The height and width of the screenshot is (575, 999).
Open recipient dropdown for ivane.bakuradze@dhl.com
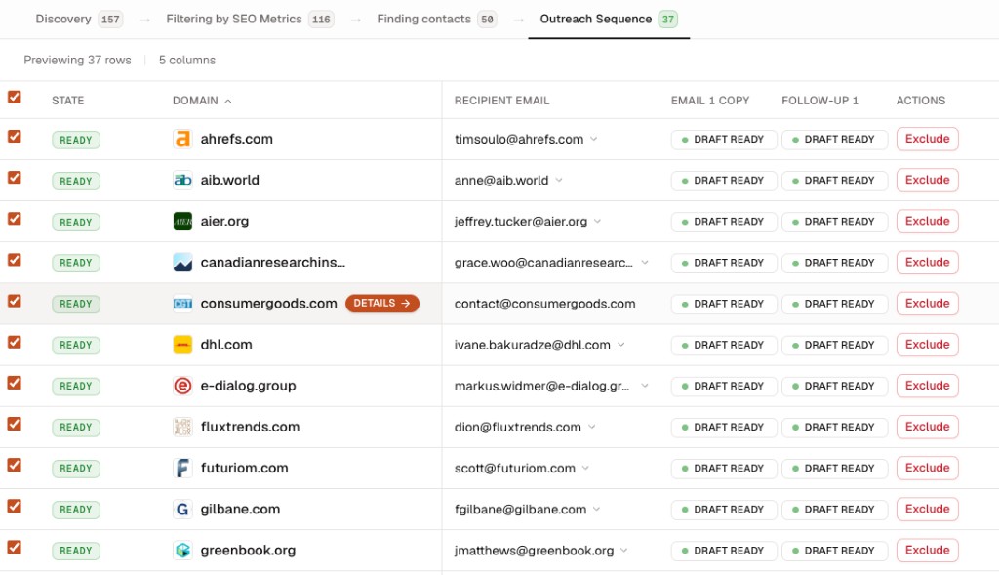point(621,345)
